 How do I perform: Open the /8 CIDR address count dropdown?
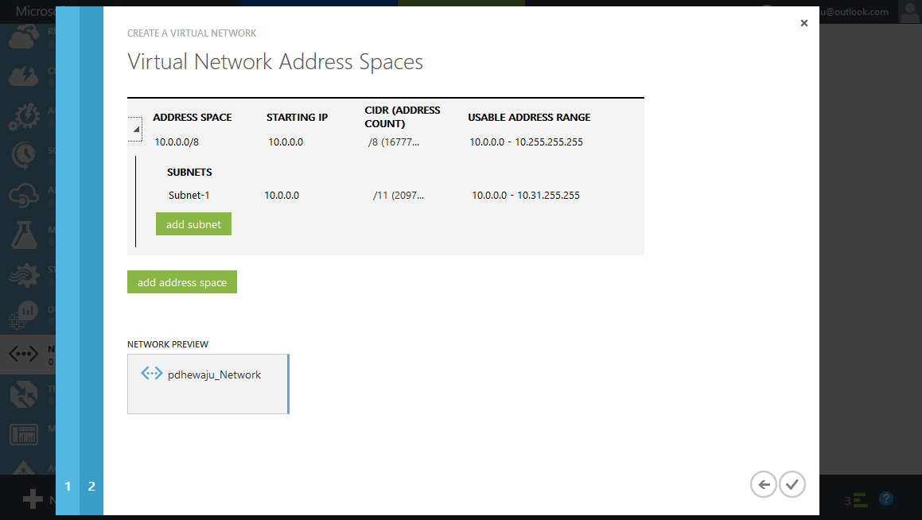tap(393, 142)
